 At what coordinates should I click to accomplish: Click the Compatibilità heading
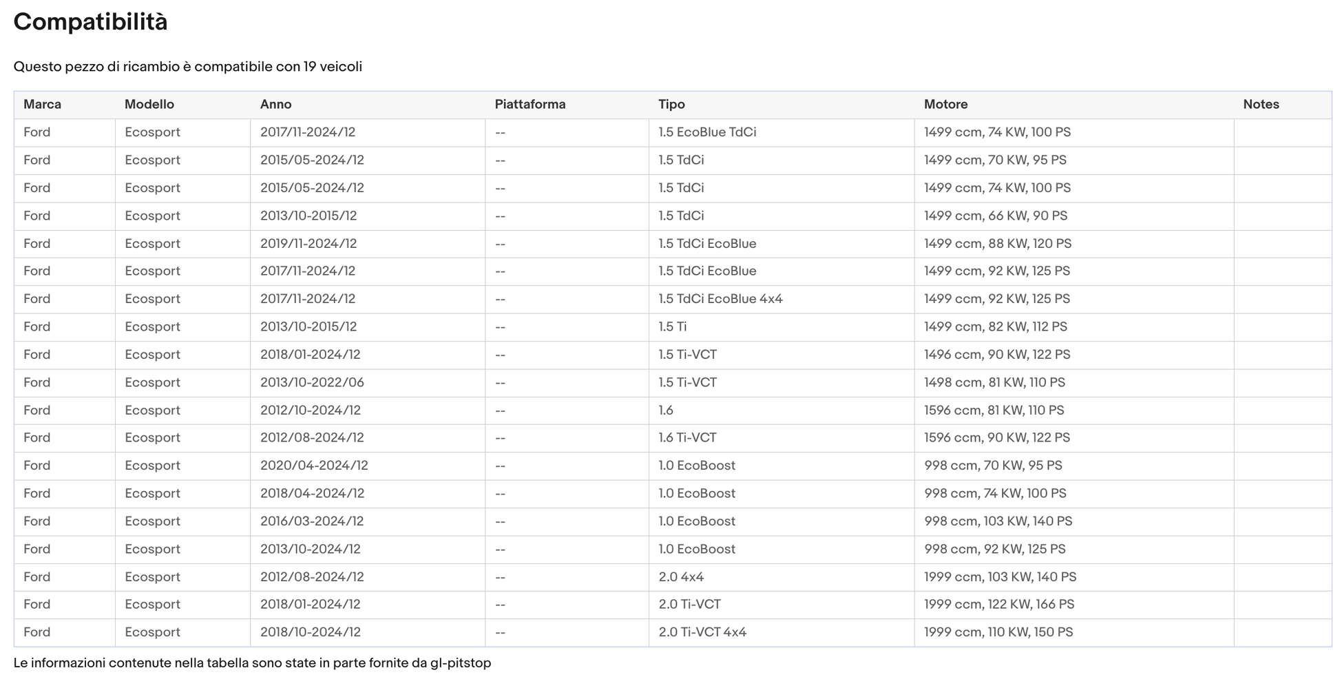click(x=90, y=22)
